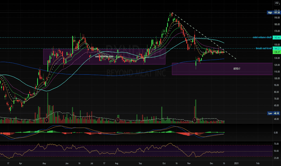Screen dimensions: 281x166
Task: Open the USD currency selector
Action: (277, 3)
